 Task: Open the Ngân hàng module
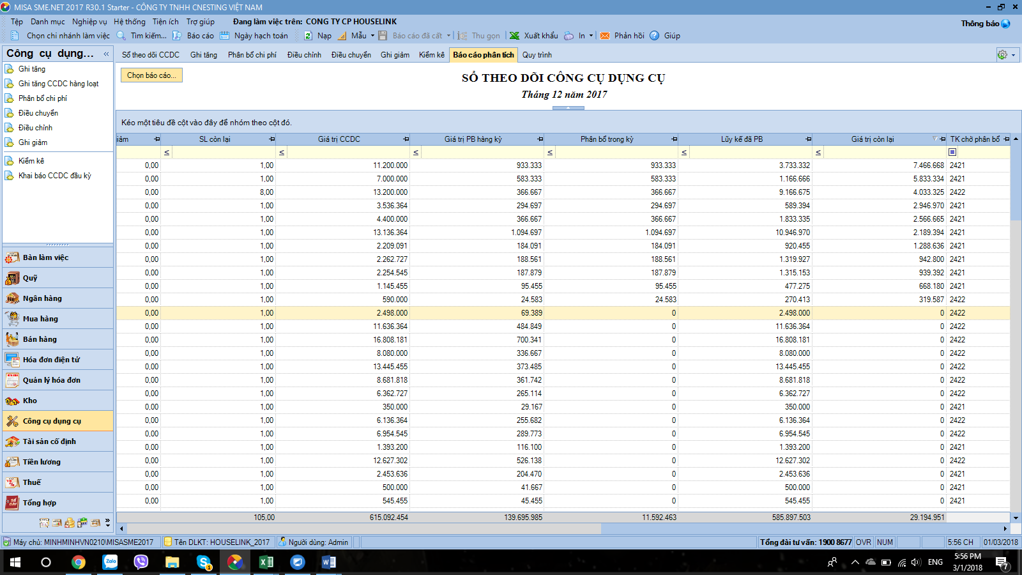click(58, 298)
